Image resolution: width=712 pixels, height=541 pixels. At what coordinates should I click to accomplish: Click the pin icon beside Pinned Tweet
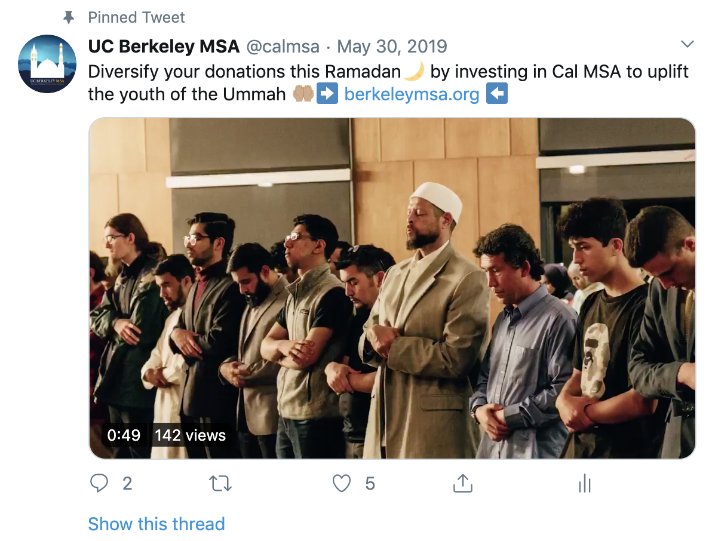click(69, 18)
